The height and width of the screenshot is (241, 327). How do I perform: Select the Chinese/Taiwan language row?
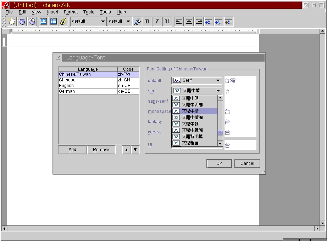coord(99,74)
